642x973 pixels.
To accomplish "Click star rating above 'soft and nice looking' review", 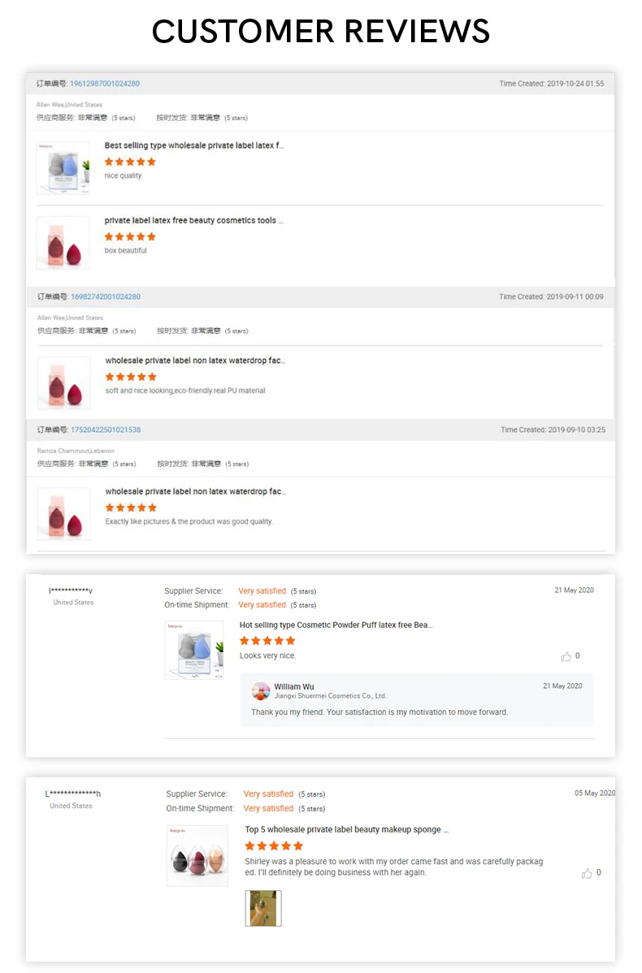I will (131, 377).
